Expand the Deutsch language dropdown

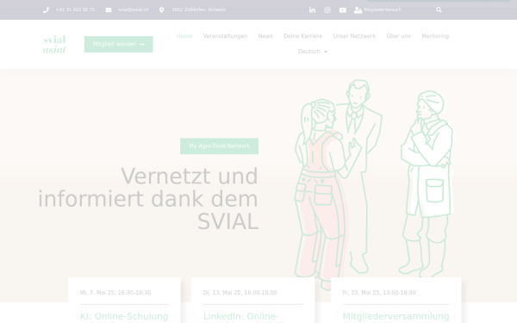pos(312,52)
